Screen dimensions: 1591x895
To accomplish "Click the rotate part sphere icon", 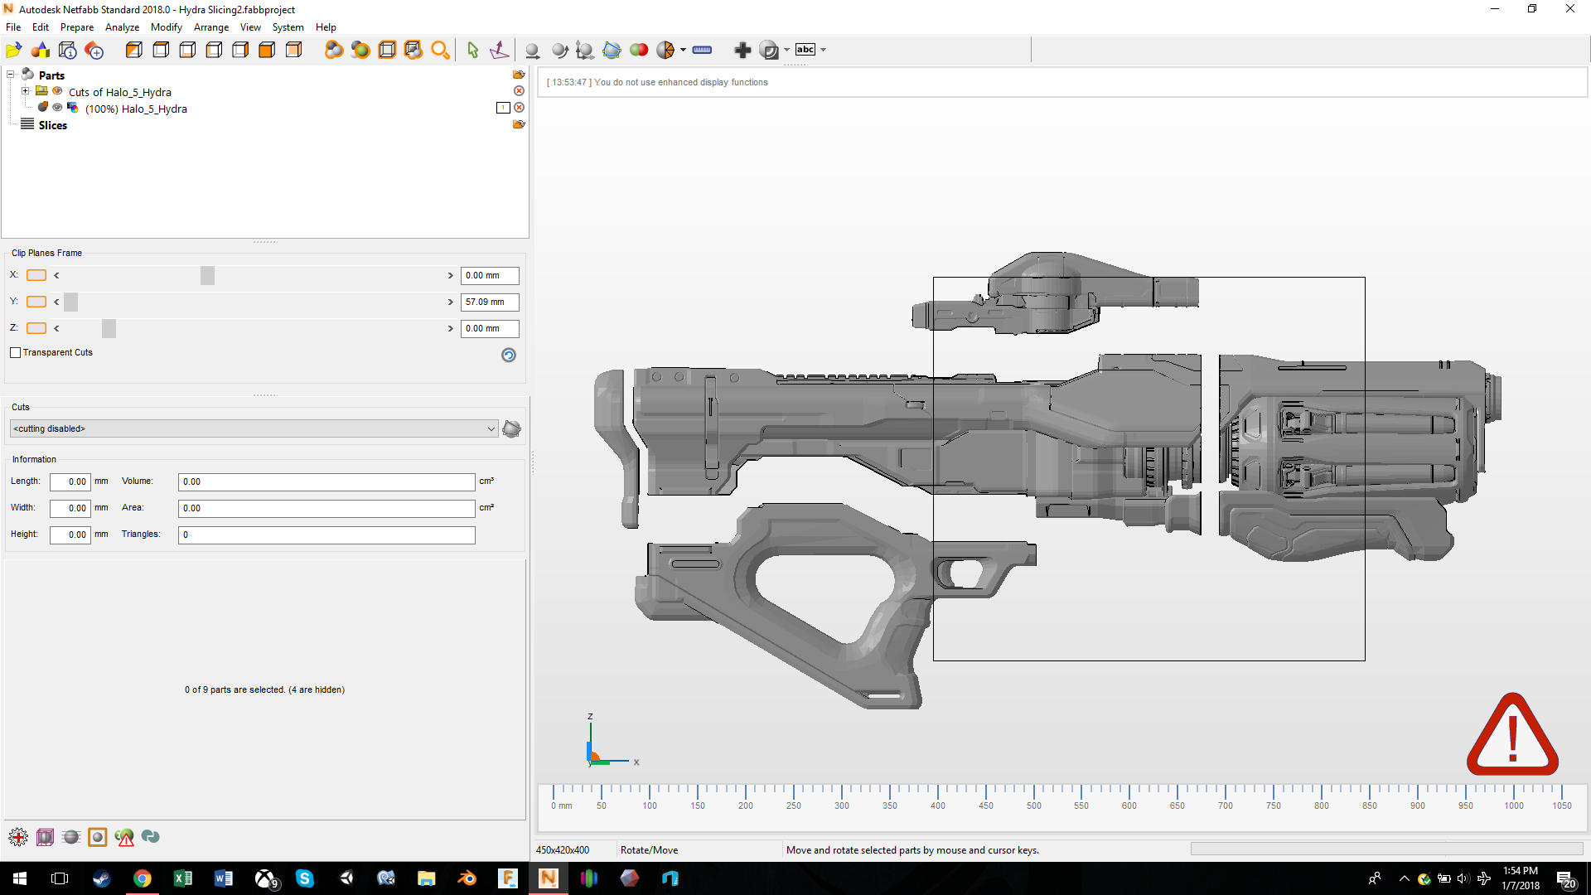I will pos(559,51).
